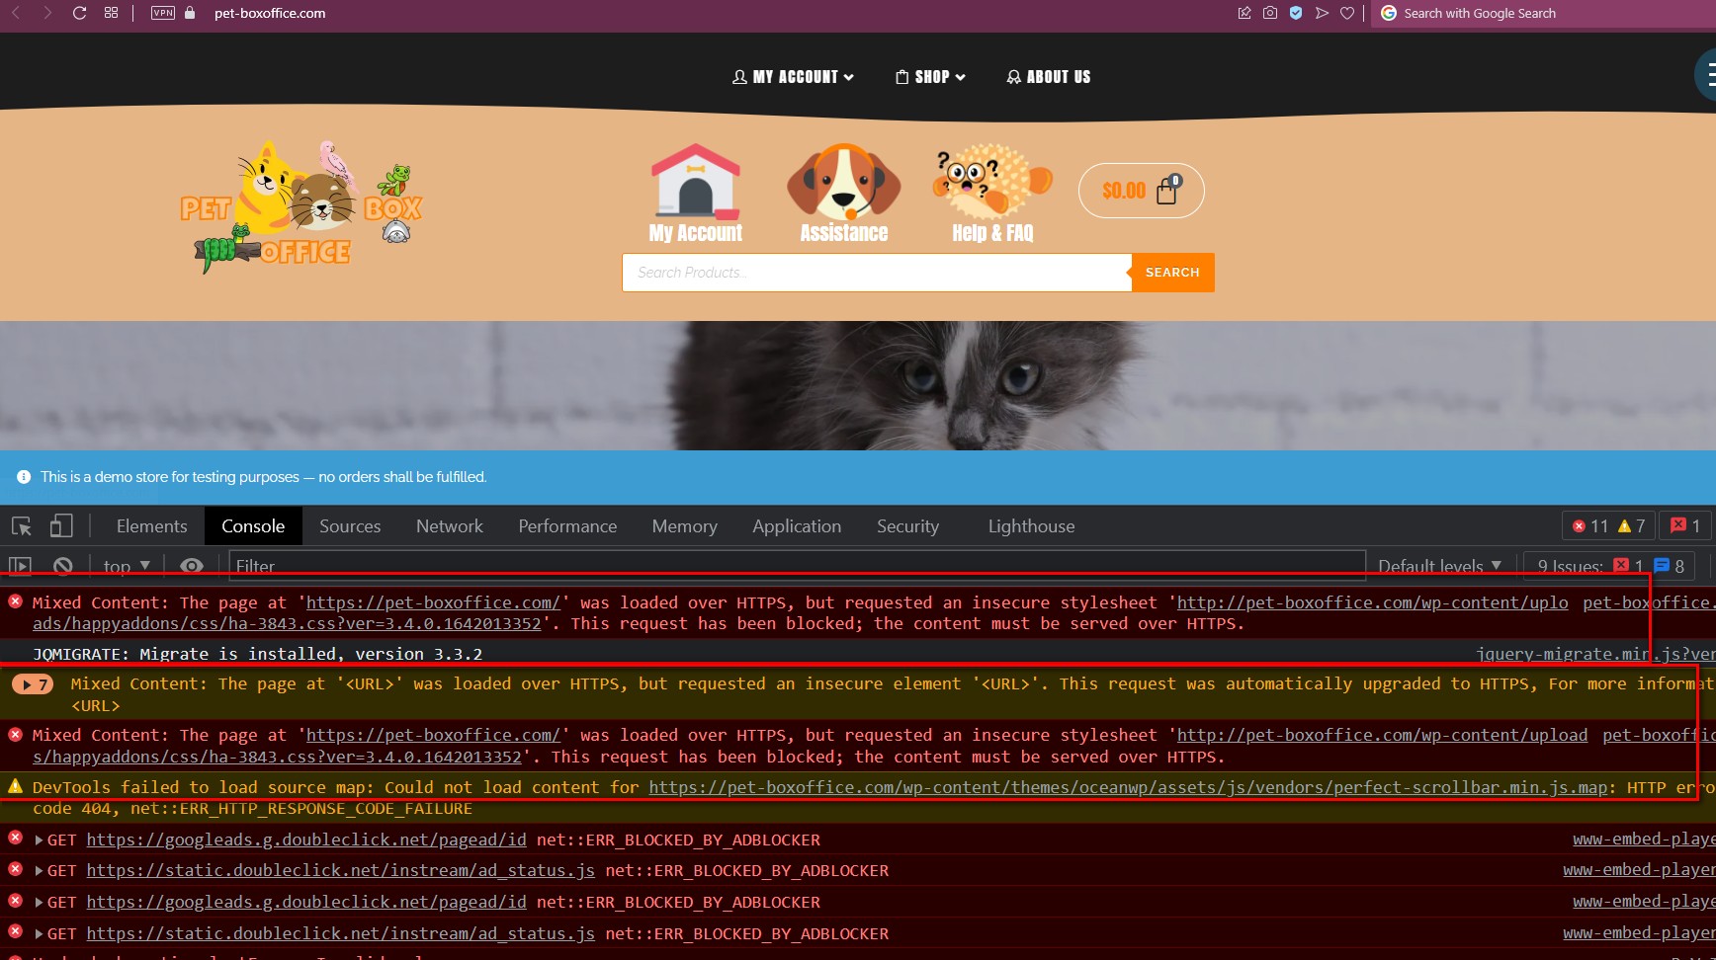The image size is (1716, 960).
Task: Toggle the VPN badge in address bar
Action: pyautogui.click(x=163, y=13)
